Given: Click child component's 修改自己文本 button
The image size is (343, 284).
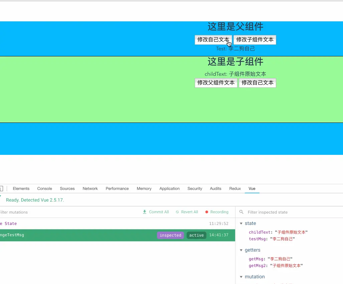Looking at the screenshot, I should [x=258, y=83].
